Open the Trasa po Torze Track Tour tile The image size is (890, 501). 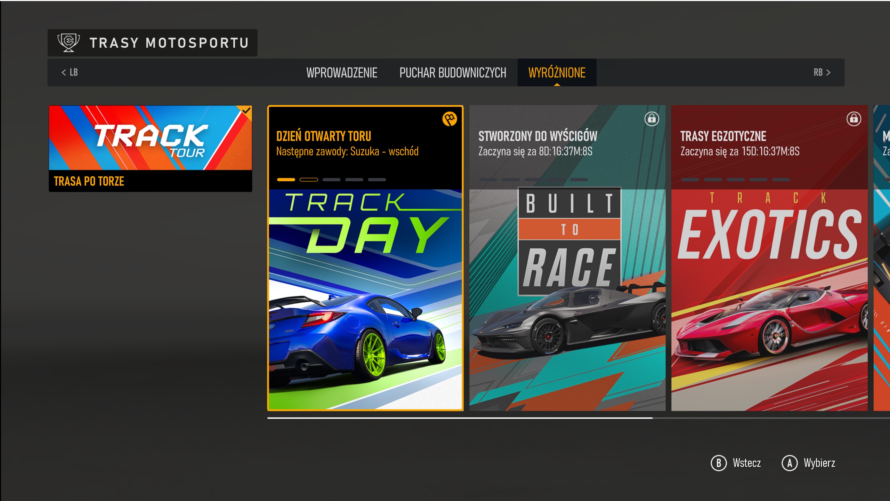150,148
